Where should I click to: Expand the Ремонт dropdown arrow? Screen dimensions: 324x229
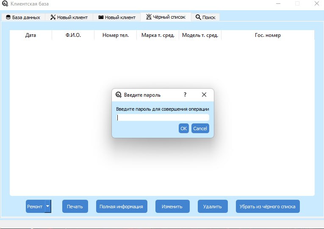[x=48, y=206]
